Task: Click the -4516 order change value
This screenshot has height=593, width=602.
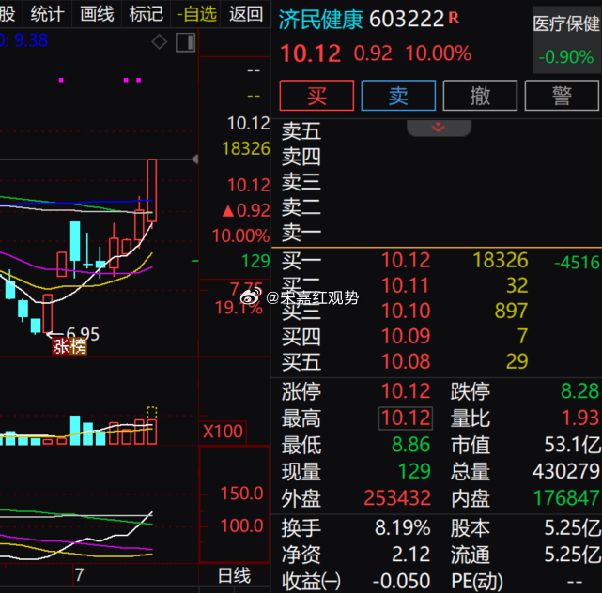Action: (577, 263)
